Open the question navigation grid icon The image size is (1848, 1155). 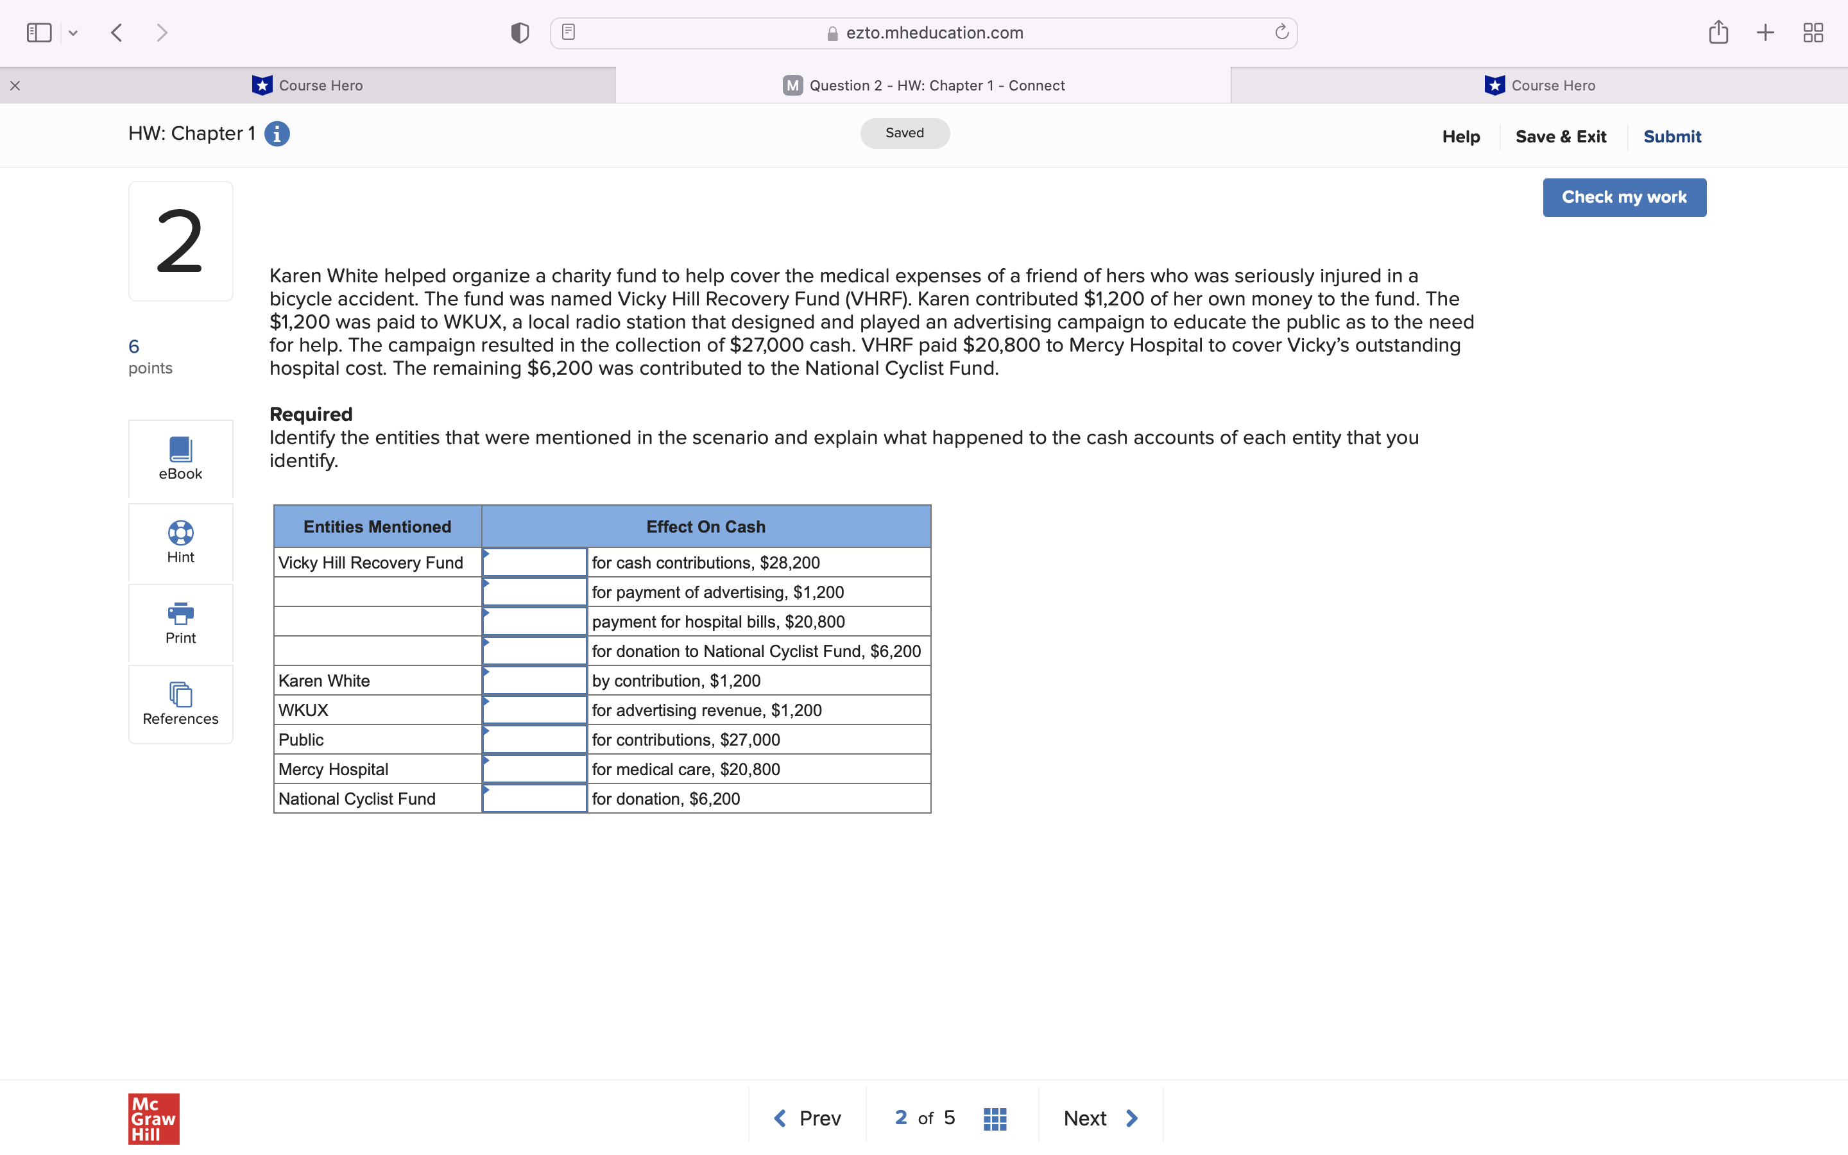[x=994, y=1118]
